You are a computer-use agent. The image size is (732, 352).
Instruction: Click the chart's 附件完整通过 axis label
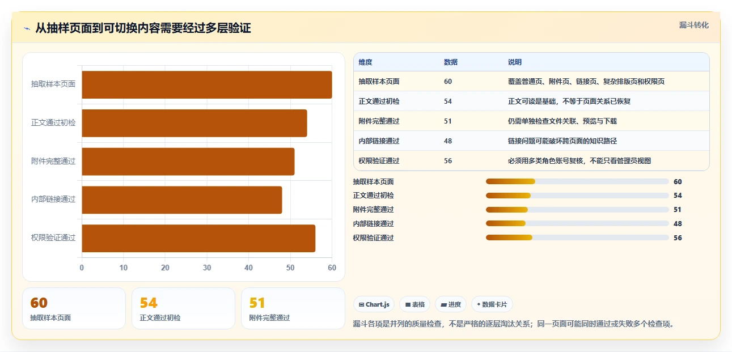click(53, 161)
